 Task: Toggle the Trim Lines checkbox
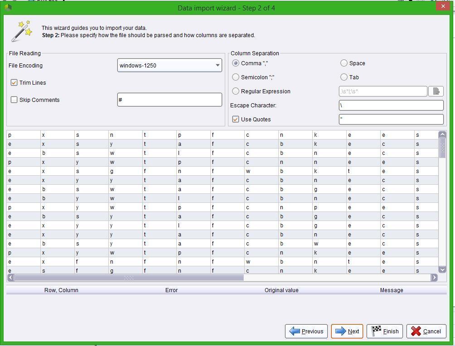14,82
